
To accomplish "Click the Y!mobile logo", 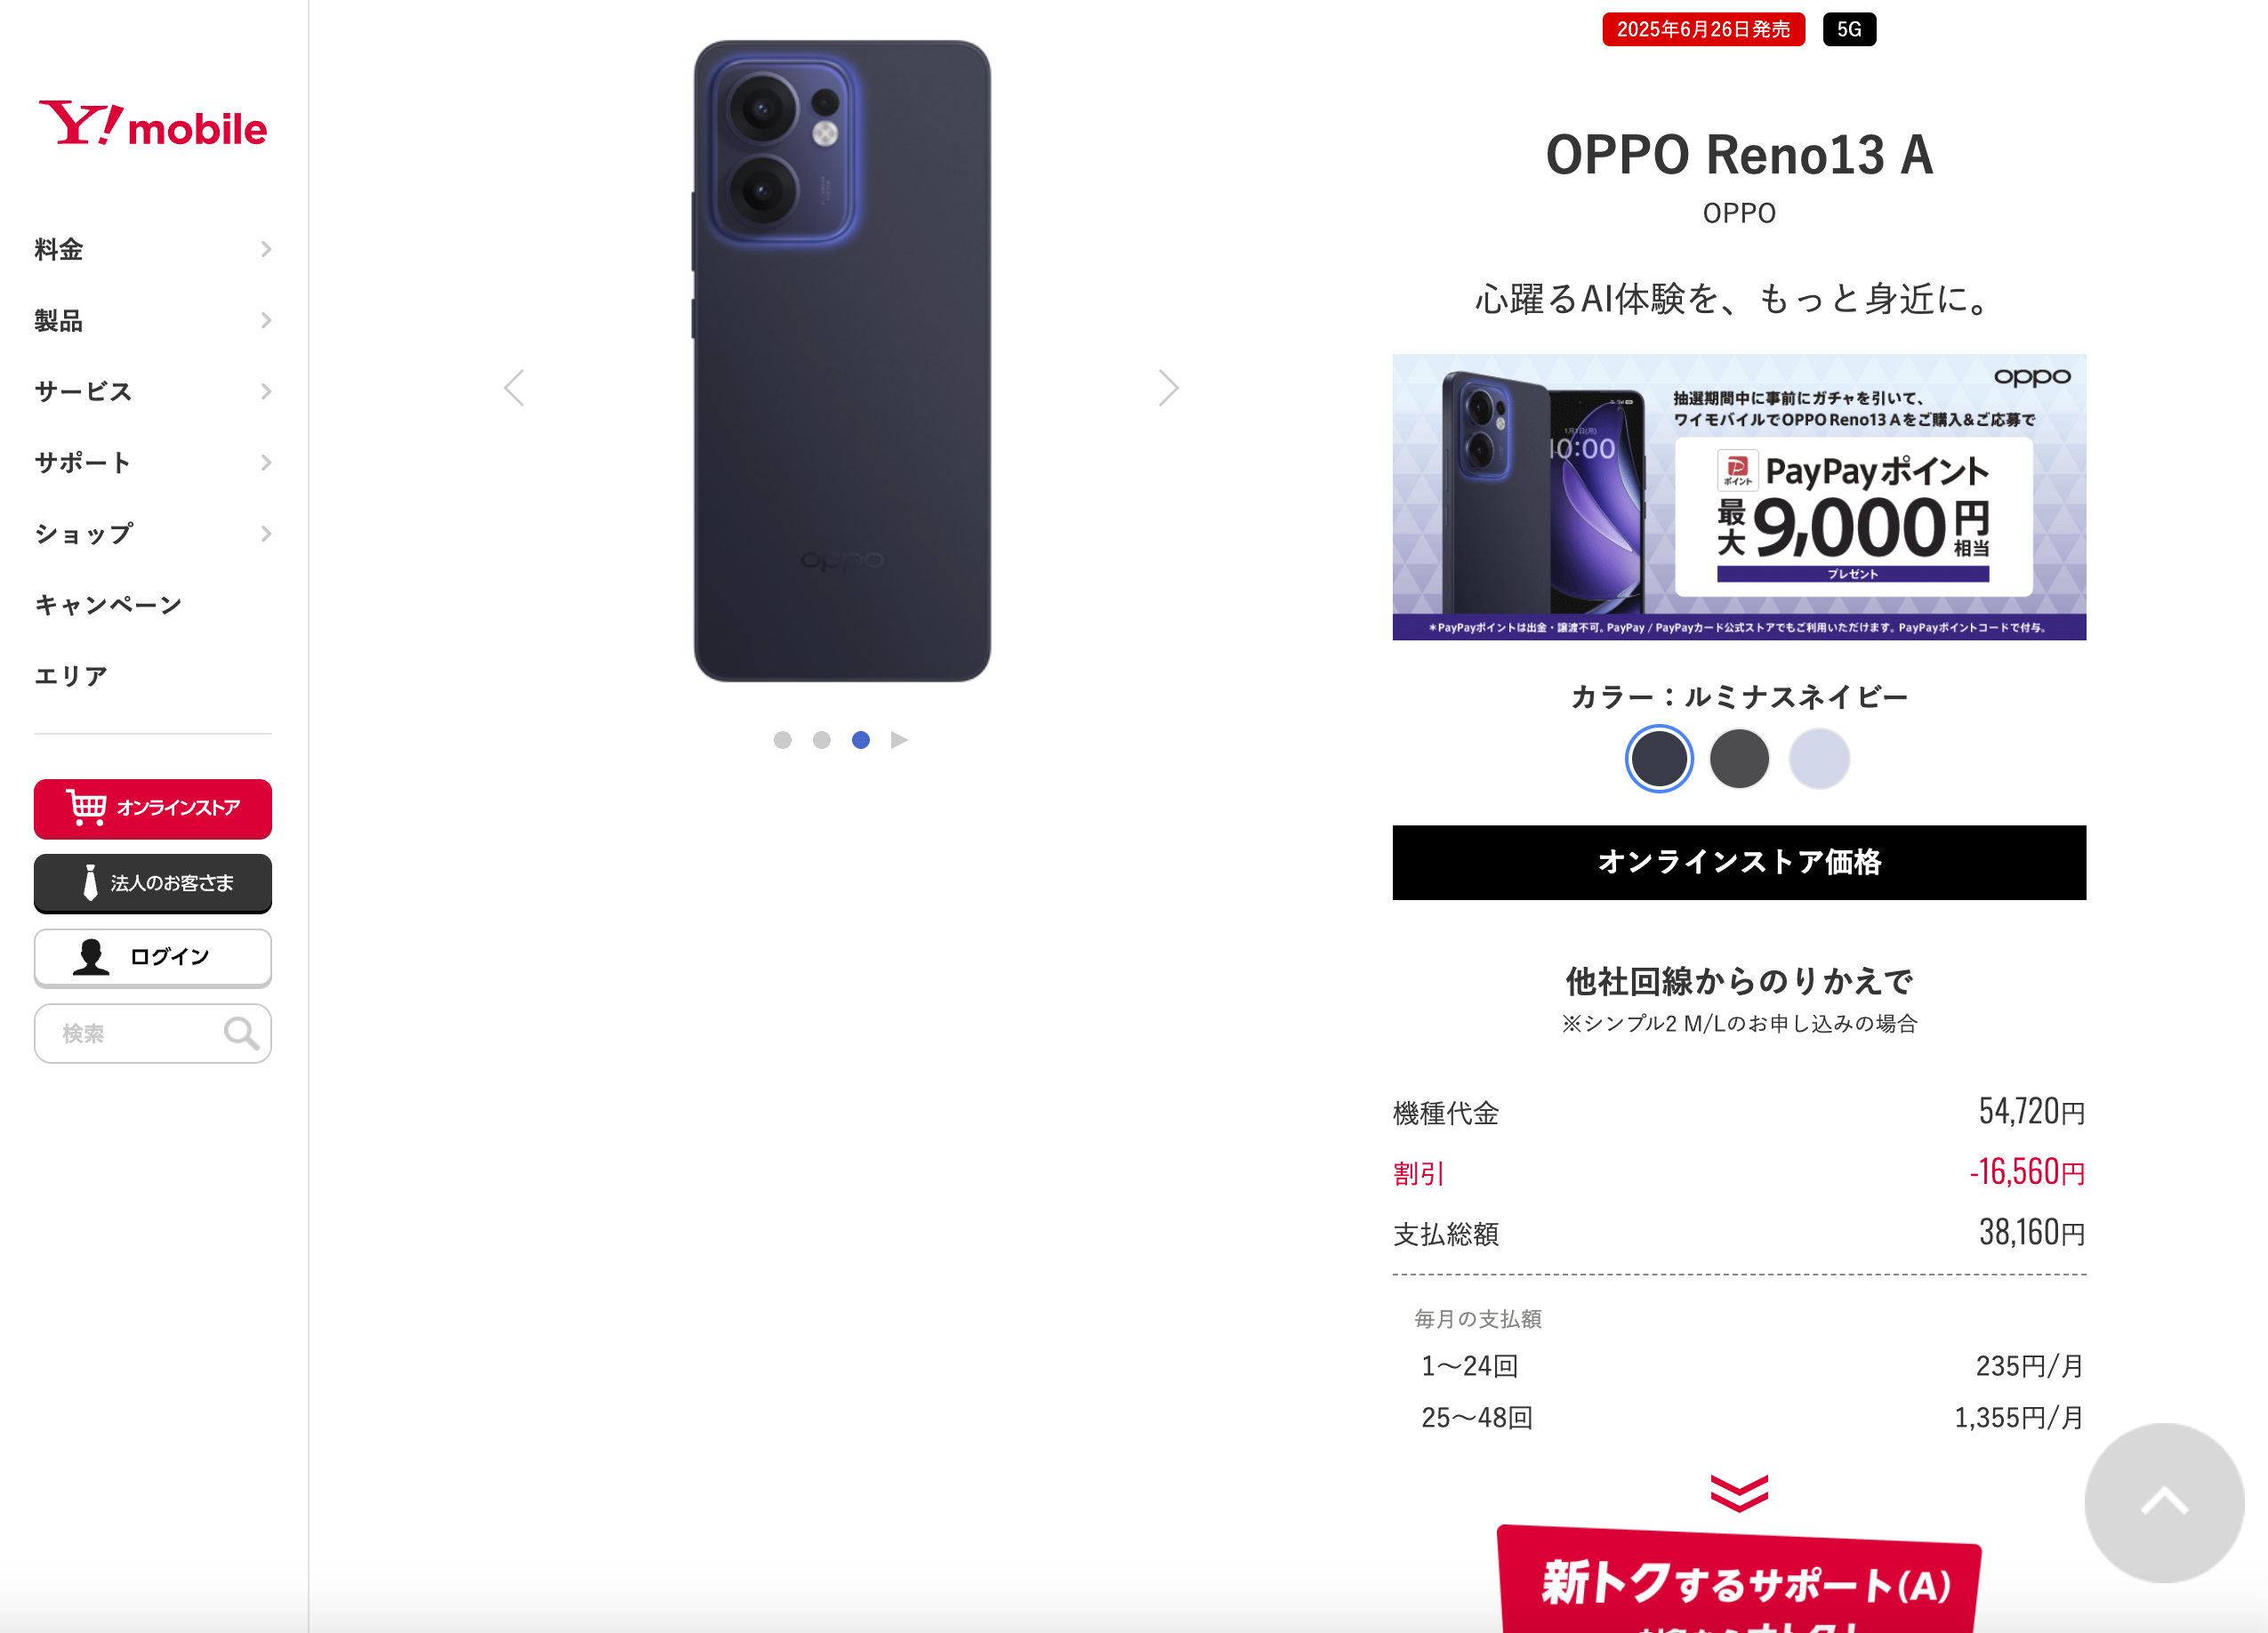I will (153, 125).
